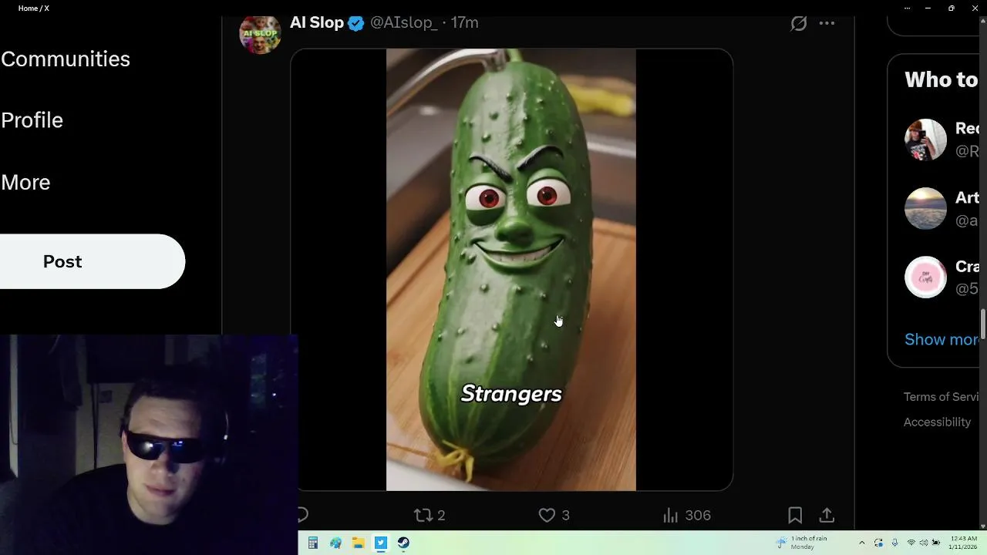Screen dimensions: 987x555
Task: Click the Show more link
Action: coord(942,340)
